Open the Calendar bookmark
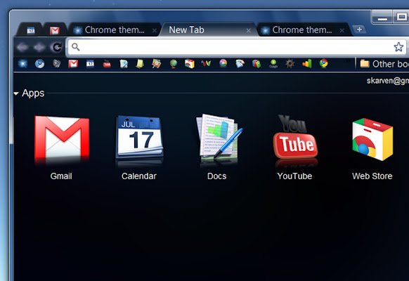Image resolution: width=409 pixels, height=281 pixels. click(x=90, y=64)
